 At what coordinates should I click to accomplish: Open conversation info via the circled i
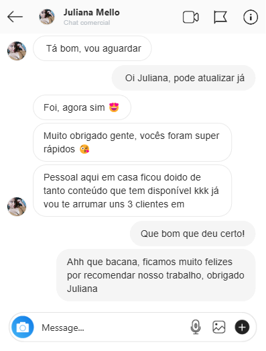point(251,17)
